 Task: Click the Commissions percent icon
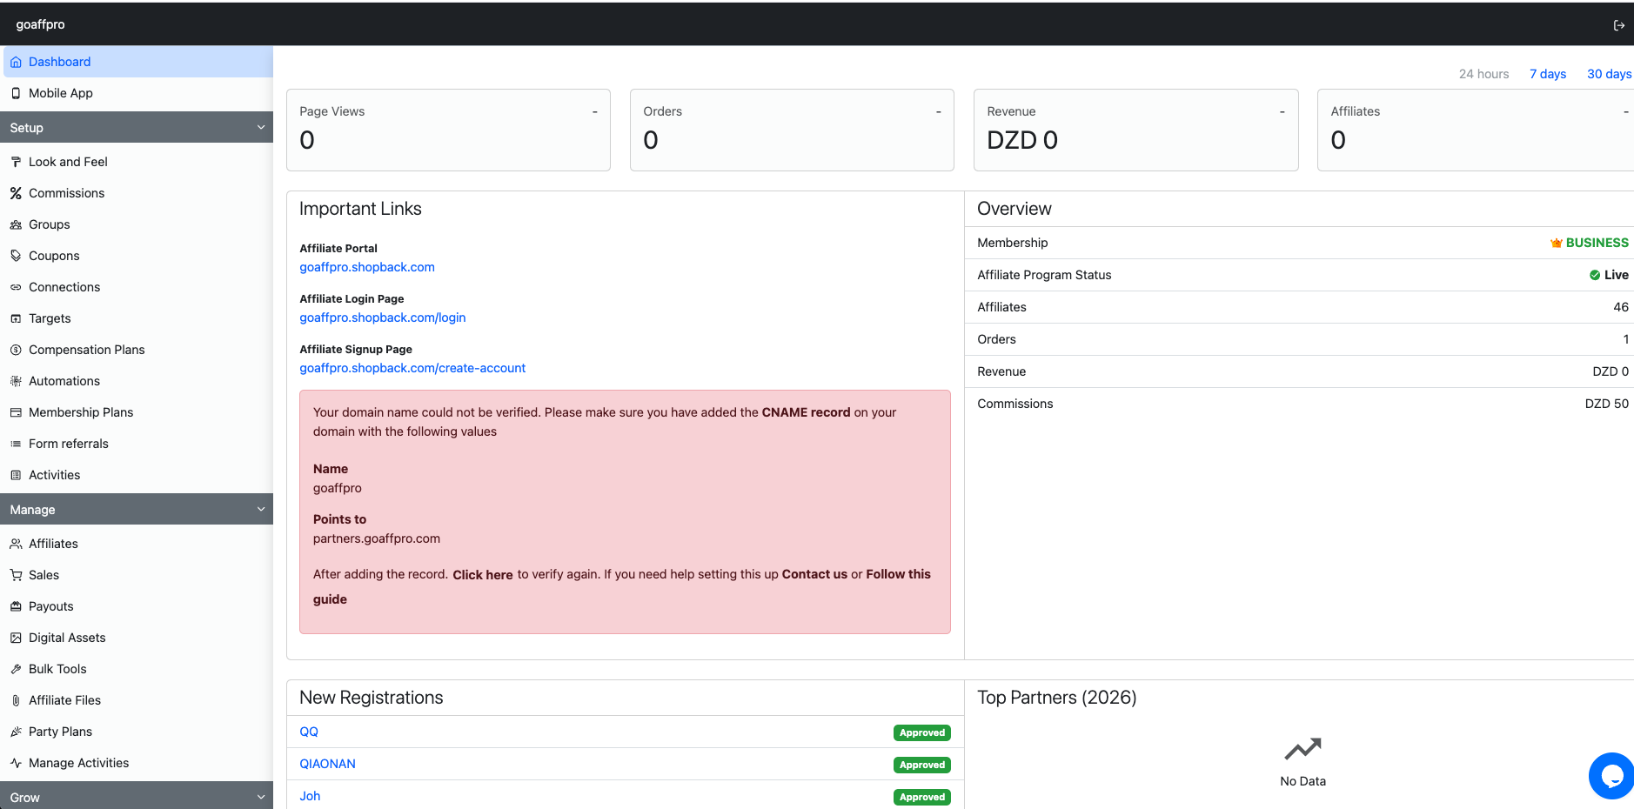(16, 193)
